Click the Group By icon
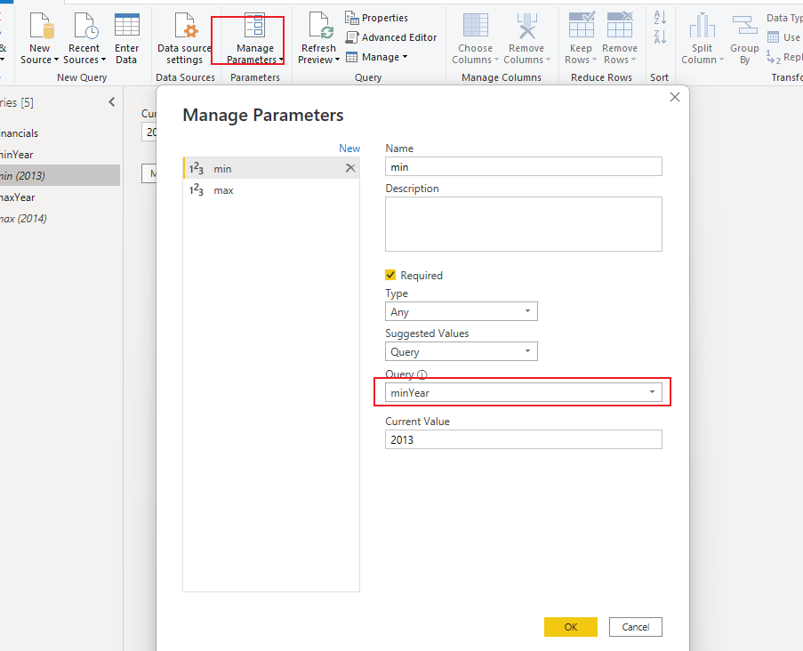 coord(744,25)
